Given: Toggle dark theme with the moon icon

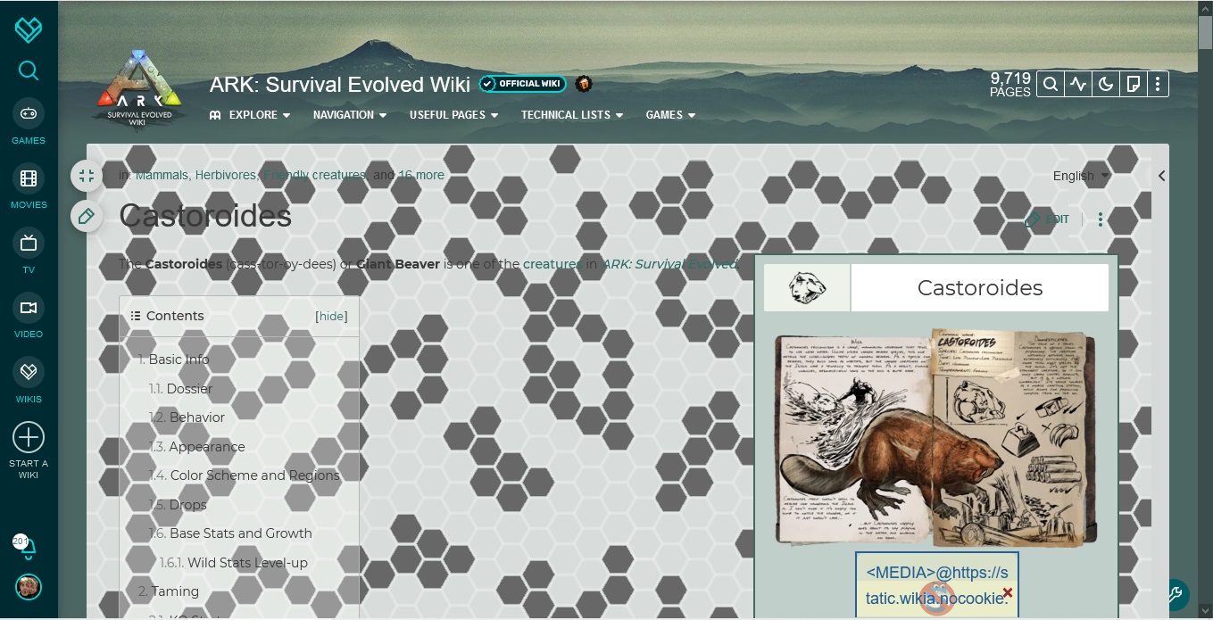Looking at the screenshot, I should [1105, 84].
